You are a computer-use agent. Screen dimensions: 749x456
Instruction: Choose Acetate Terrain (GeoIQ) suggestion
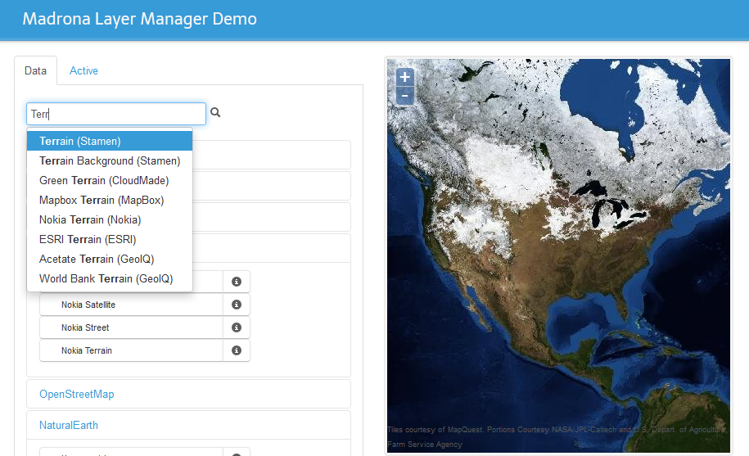110,259
